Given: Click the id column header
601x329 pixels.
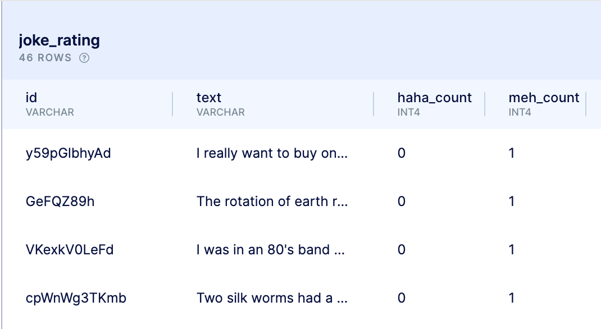Looking at the screenshot, I should click(x=31, y=98).
